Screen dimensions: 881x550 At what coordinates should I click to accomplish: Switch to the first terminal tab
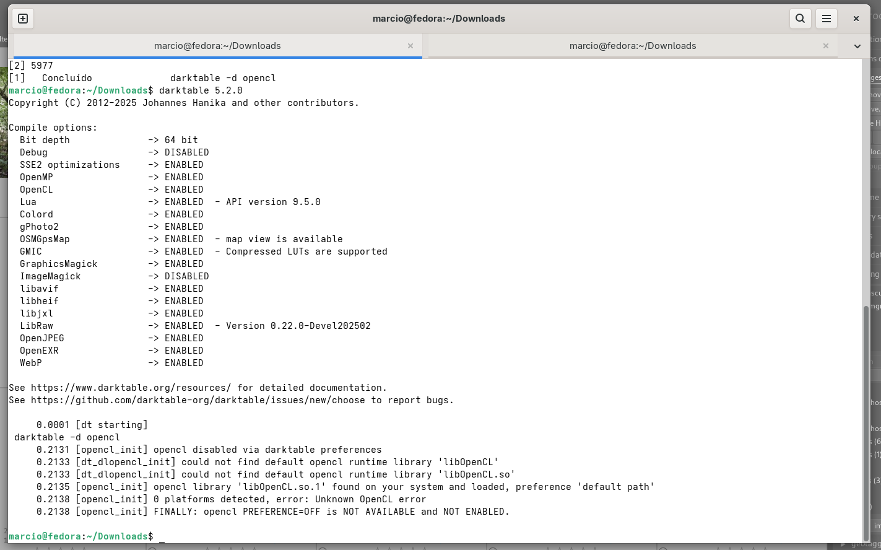point(217,46)
